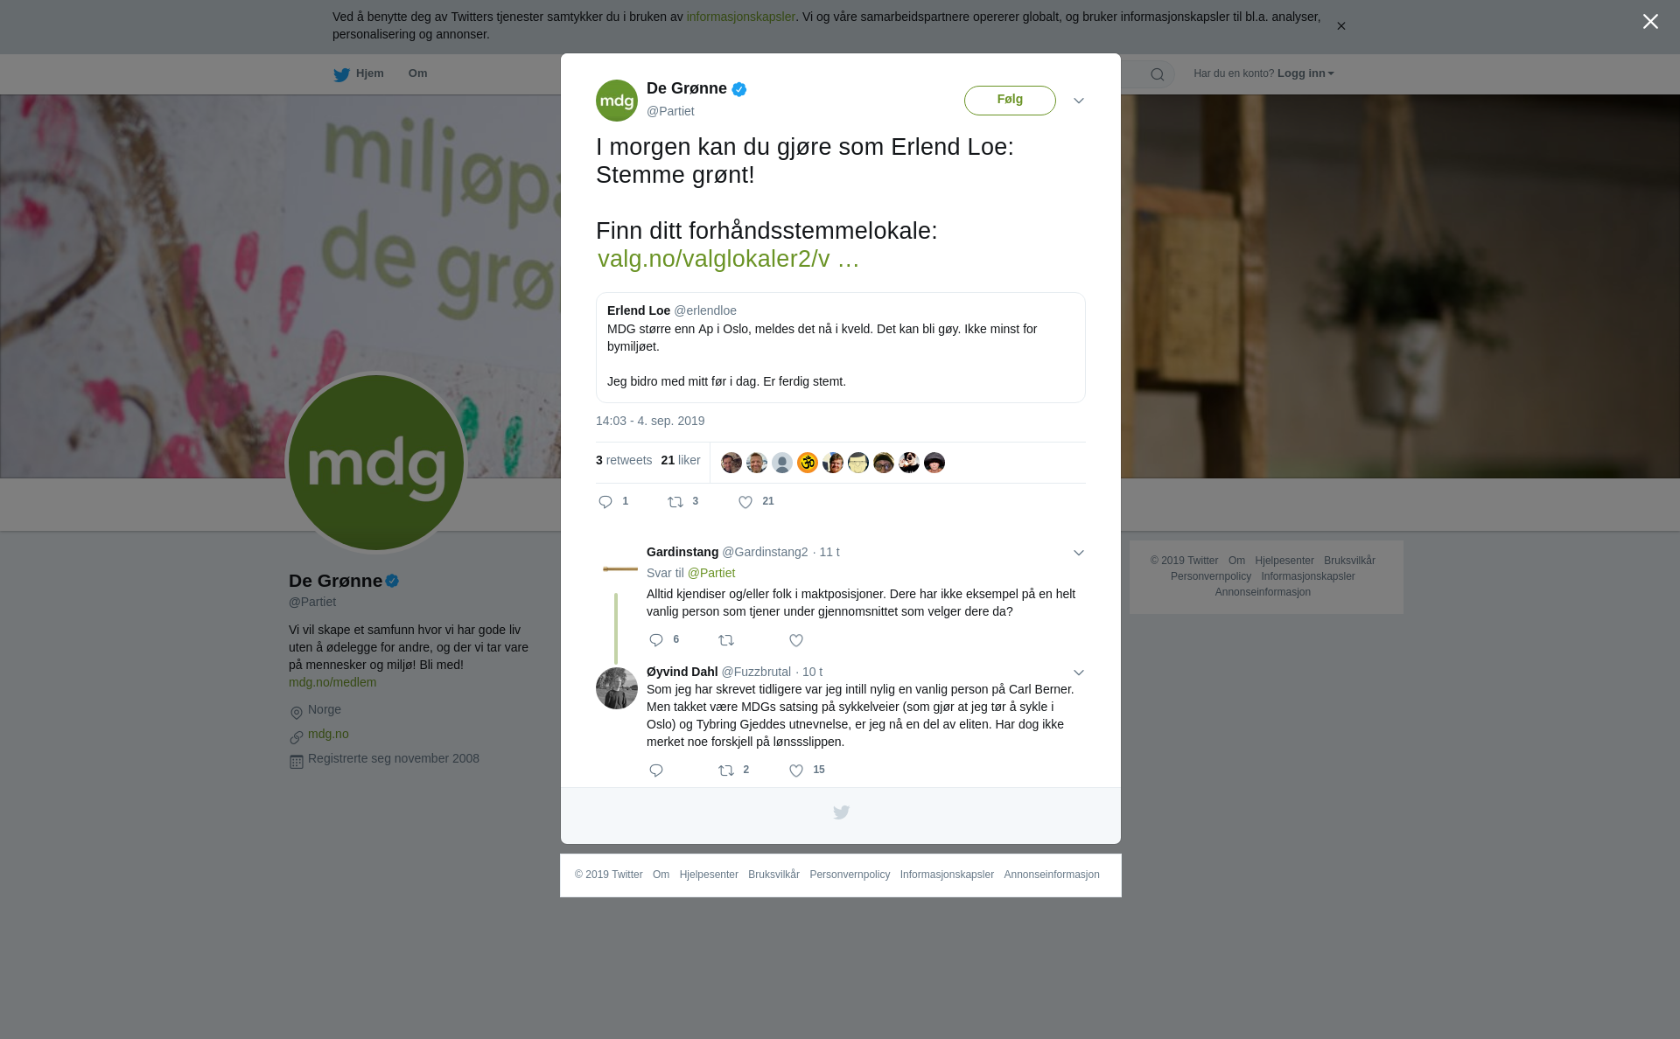Open the Logg inn dropdown

click(1305, 73)
